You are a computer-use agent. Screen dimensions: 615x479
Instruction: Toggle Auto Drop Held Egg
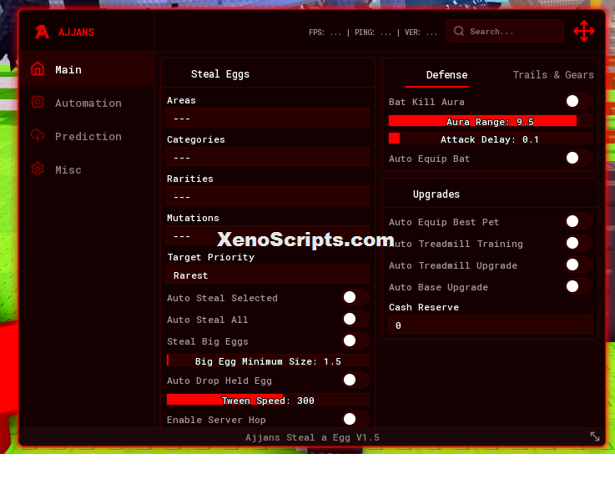click(x=355, y=380)
